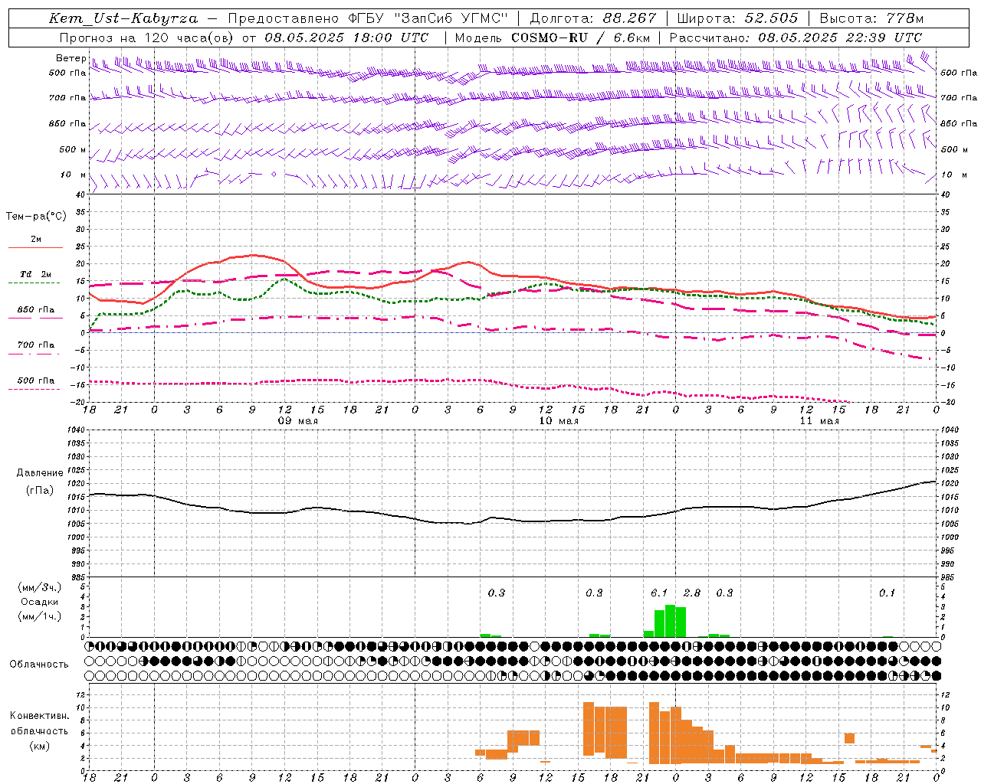Click the Тем-ра(°C) axis title
981x784 pixels.
(36, 217)
